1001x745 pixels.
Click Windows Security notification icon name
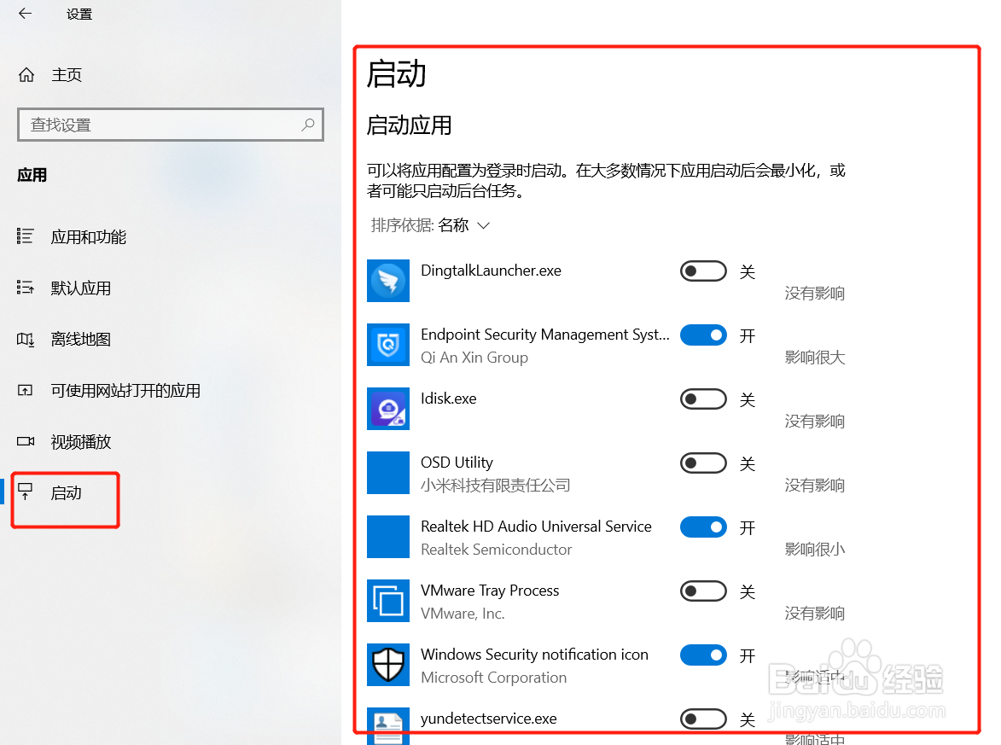pos(534,655)
